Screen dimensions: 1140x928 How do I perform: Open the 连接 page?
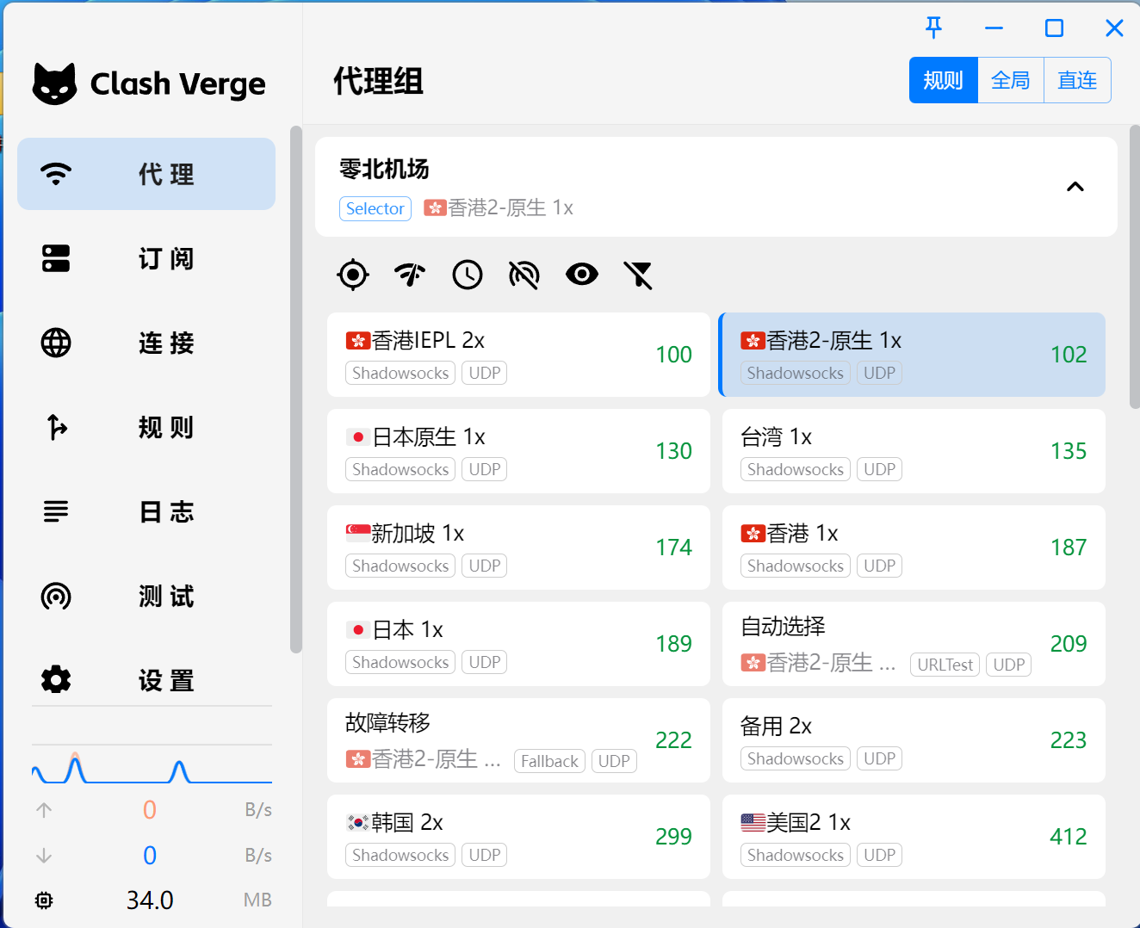146,343
